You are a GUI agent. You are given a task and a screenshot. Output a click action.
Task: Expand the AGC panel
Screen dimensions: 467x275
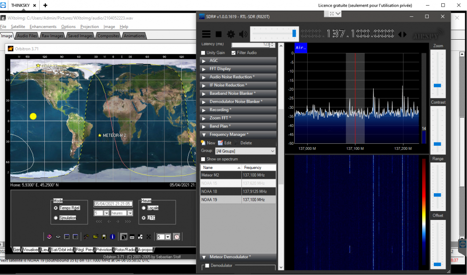point(238,60)
